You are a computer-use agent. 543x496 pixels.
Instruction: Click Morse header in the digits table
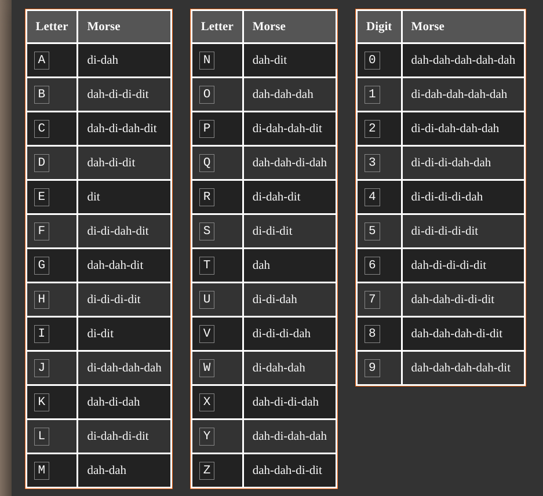pos(428,27)
